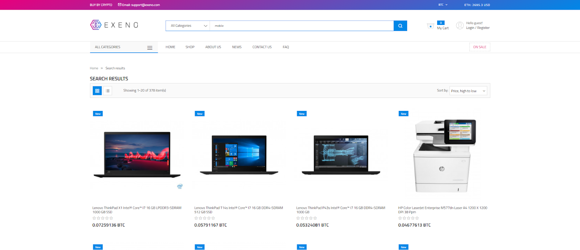Go to the FAQ page
Screen dimensions: 580x250
(x=286, y=47)
